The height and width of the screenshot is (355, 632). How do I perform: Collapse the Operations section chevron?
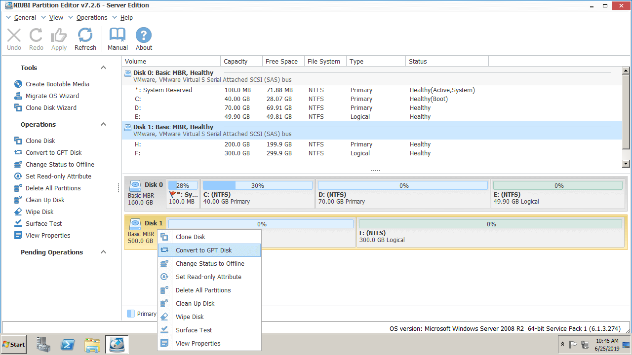coord(104,124)
